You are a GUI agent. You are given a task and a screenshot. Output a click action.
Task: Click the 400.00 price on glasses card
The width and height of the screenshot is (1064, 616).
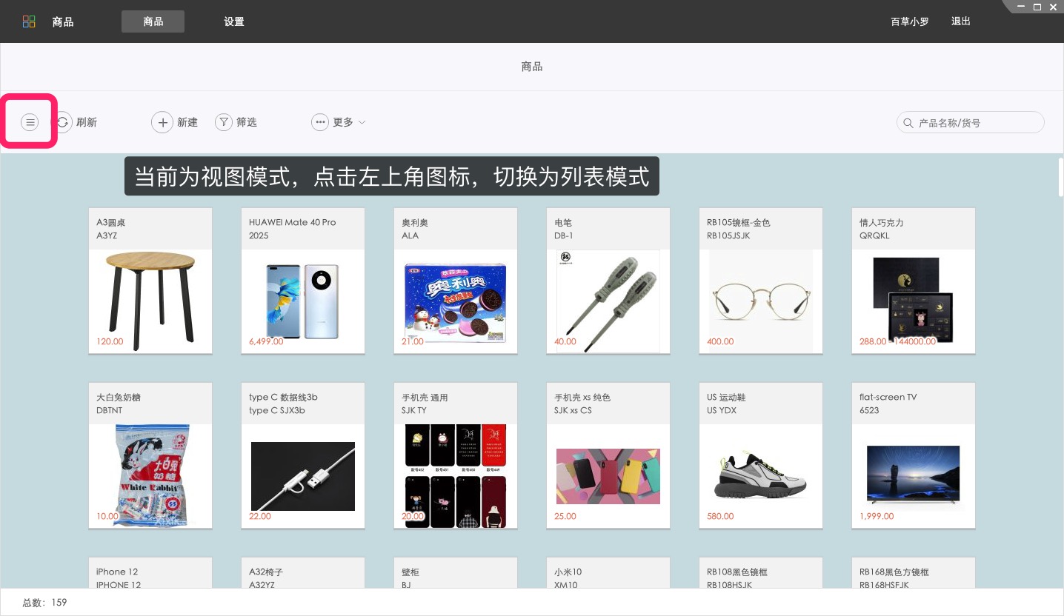click(x=720, y=341)
